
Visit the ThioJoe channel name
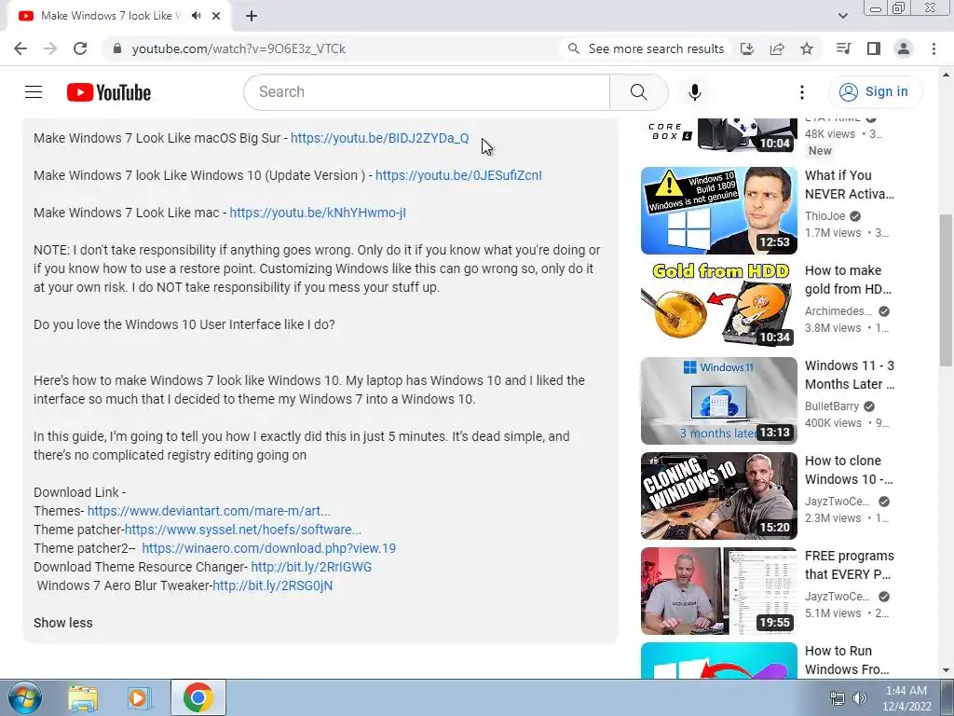point(825,216)
